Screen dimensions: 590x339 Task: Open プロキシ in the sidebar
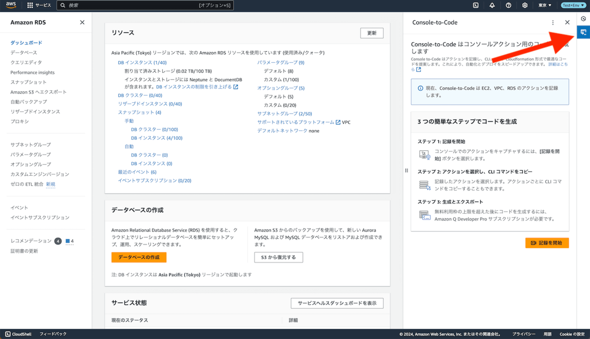click(19, 121)
